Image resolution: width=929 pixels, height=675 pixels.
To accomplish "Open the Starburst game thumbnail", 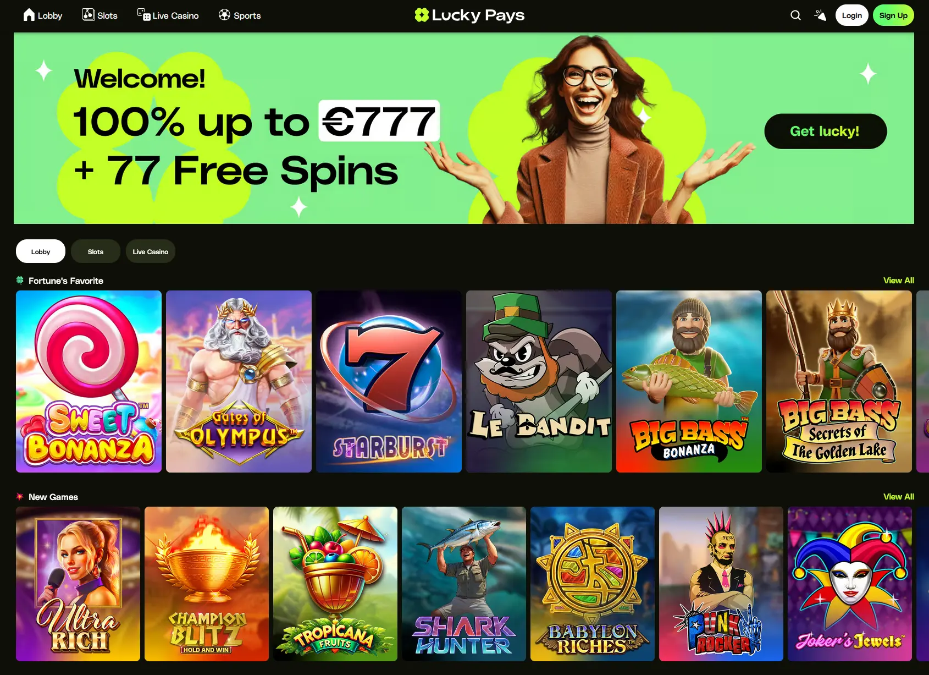I will [389, 381].
